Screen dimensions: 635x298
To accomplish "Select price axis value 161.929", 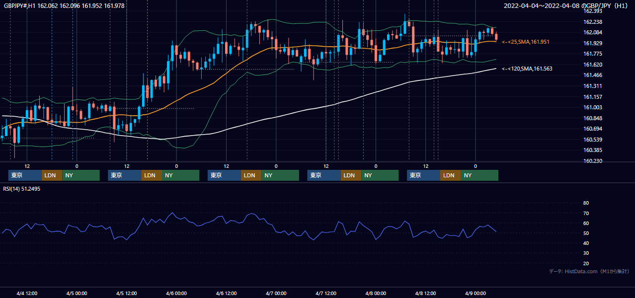I will pyautogui.click(x=593, y=43).
